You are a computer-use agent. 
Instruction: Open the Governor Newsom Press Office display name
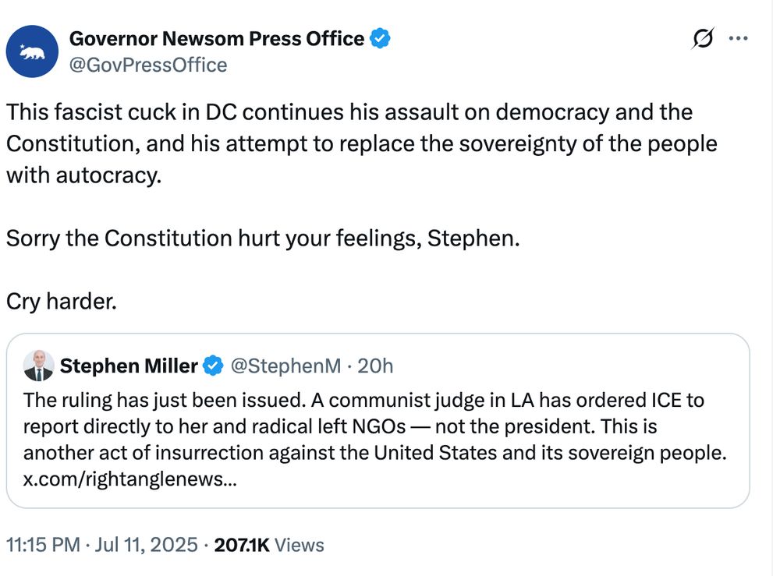point(217,38)
